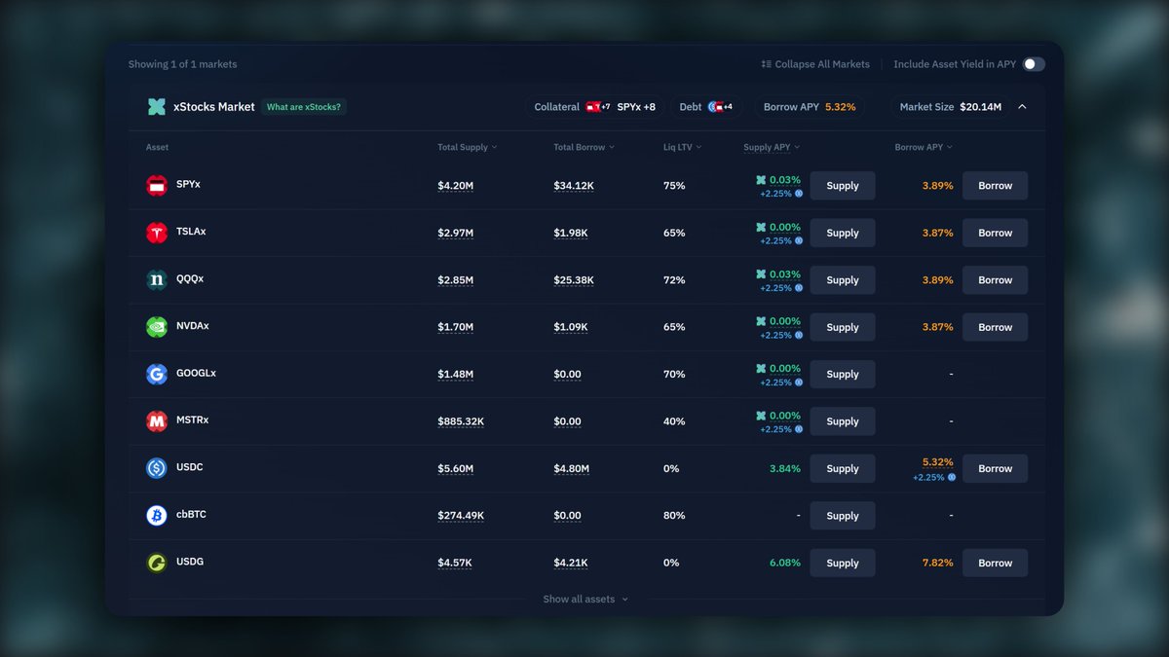Click the Asset column header
This screenshot has height=657, width=1169.
pos(157,147)
